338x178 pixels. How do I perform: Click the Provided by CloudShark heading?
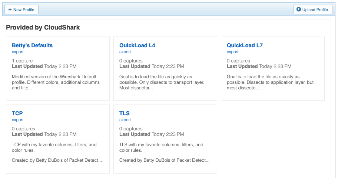click(x=43, y=27)
